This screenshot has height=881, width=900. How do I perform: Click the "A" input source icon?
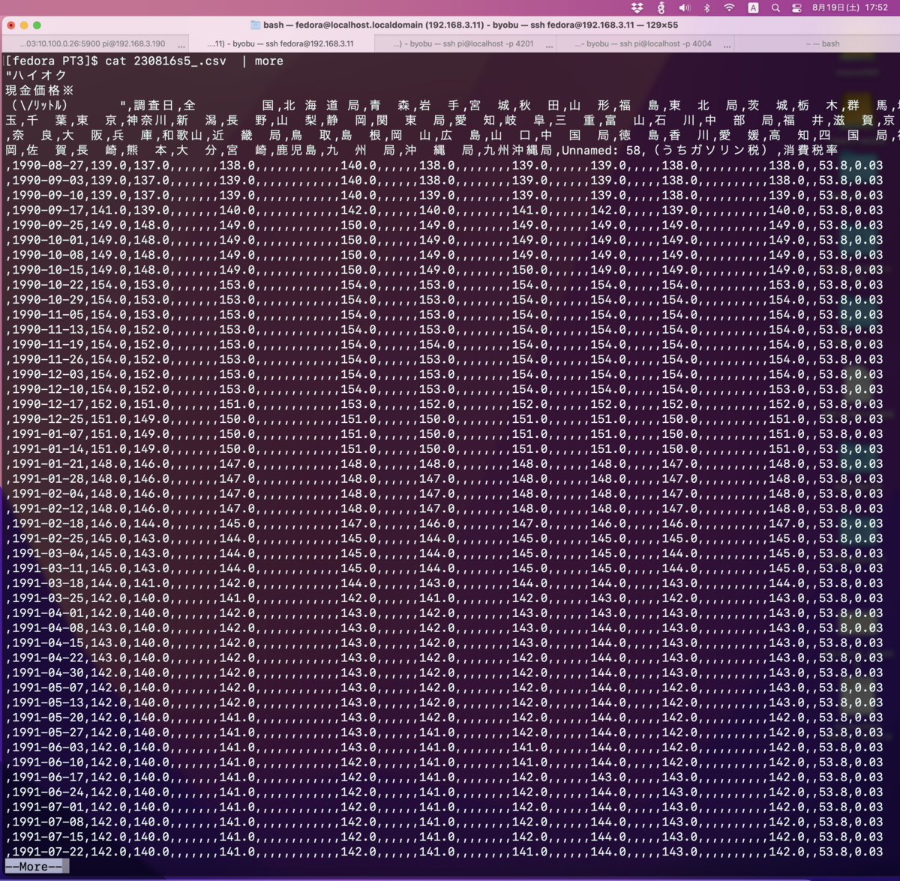coord(752,7)
